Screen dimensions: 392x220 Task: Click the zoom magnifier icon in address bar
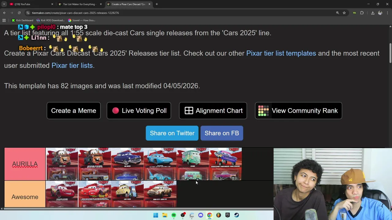tap(337, 13)
